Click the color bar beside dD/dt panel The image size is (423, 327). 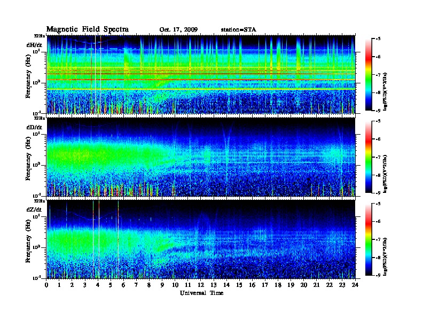(x=368, y=157)
